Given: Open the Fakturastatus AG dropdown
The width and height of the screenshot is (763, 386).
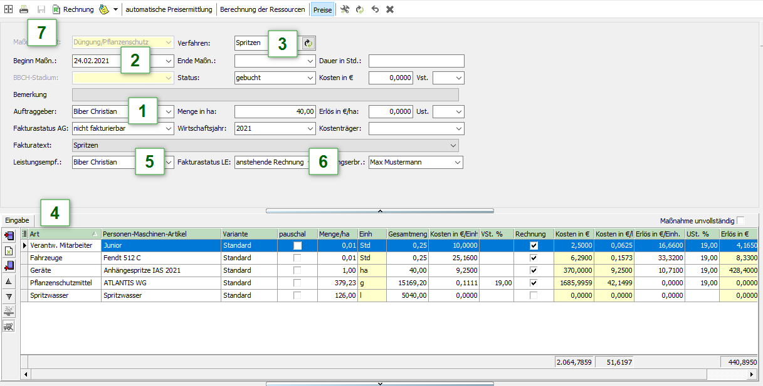Looking at the screenshot, I should (x=169, y=128).
